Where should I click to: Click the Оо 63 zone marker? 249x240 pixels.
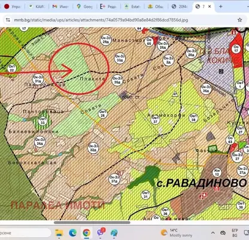click(230, 140)
